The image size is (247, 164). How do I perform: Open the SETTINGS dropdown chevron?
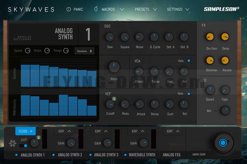pos(187,9)
